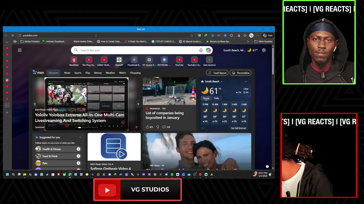Show the previous carousel slide

pyautogui.click(x=35, y=104)
